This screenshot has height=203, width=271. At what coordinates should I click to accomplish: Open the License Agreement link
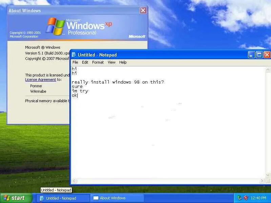click(41, 80)
